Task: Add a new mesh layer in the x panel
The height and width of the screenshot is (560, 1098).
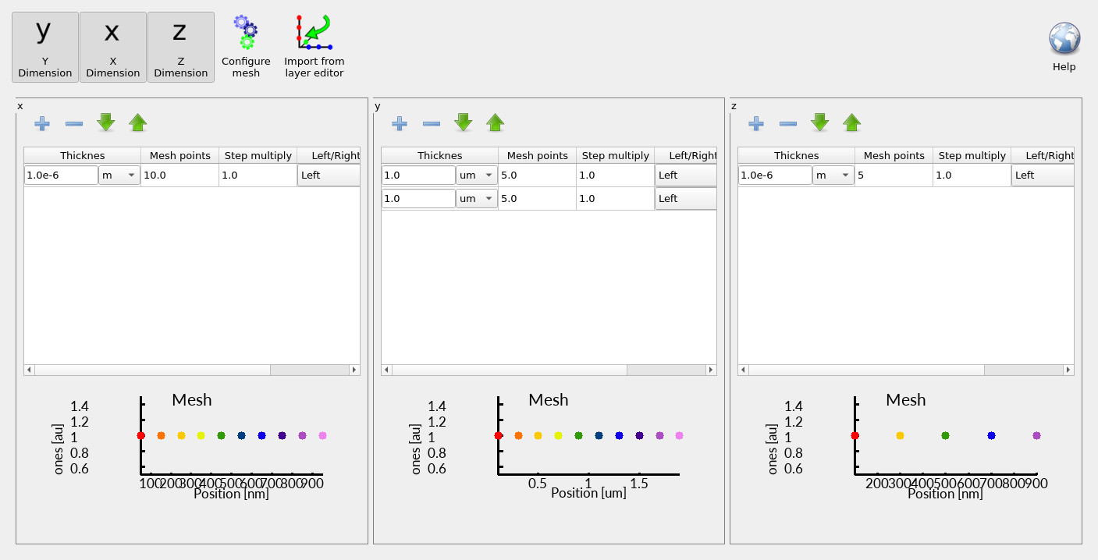Action: (x=42, y=123)
